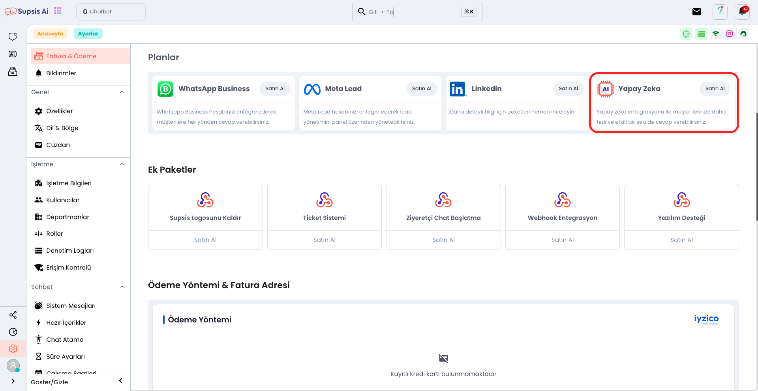Click the WhatsApp Business logo icon
The image size is (758, 391).
click(165, 89)
